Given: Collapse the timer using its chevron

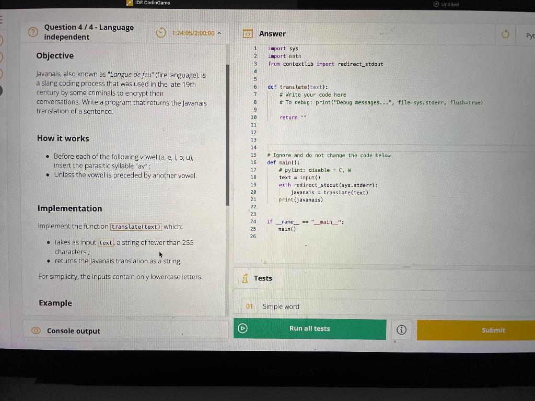Looking at the screenshot, I should [x=220, y=32].
